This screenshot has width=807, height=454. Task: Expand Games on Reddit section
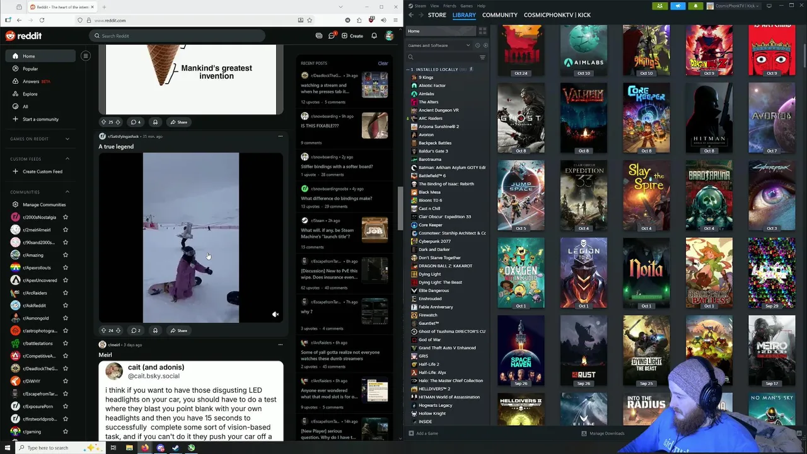pos(67,139)
